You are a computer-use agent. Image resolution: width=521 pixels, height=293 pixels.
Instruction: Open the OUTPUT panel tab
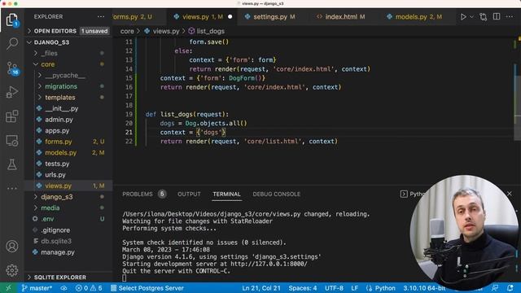tap(189, 194)
